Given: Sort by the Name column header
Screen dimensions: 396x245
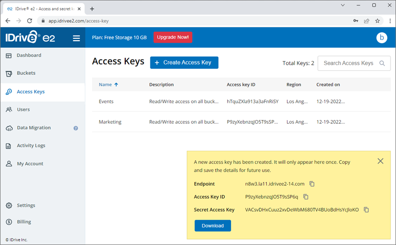Looking at the screenshot, I should 105,84.
